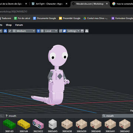Image resolution: width=133 pixels, height=133 pixels.
Task: Open the Local transform dropdown
Action: click(x=51, y=31)
